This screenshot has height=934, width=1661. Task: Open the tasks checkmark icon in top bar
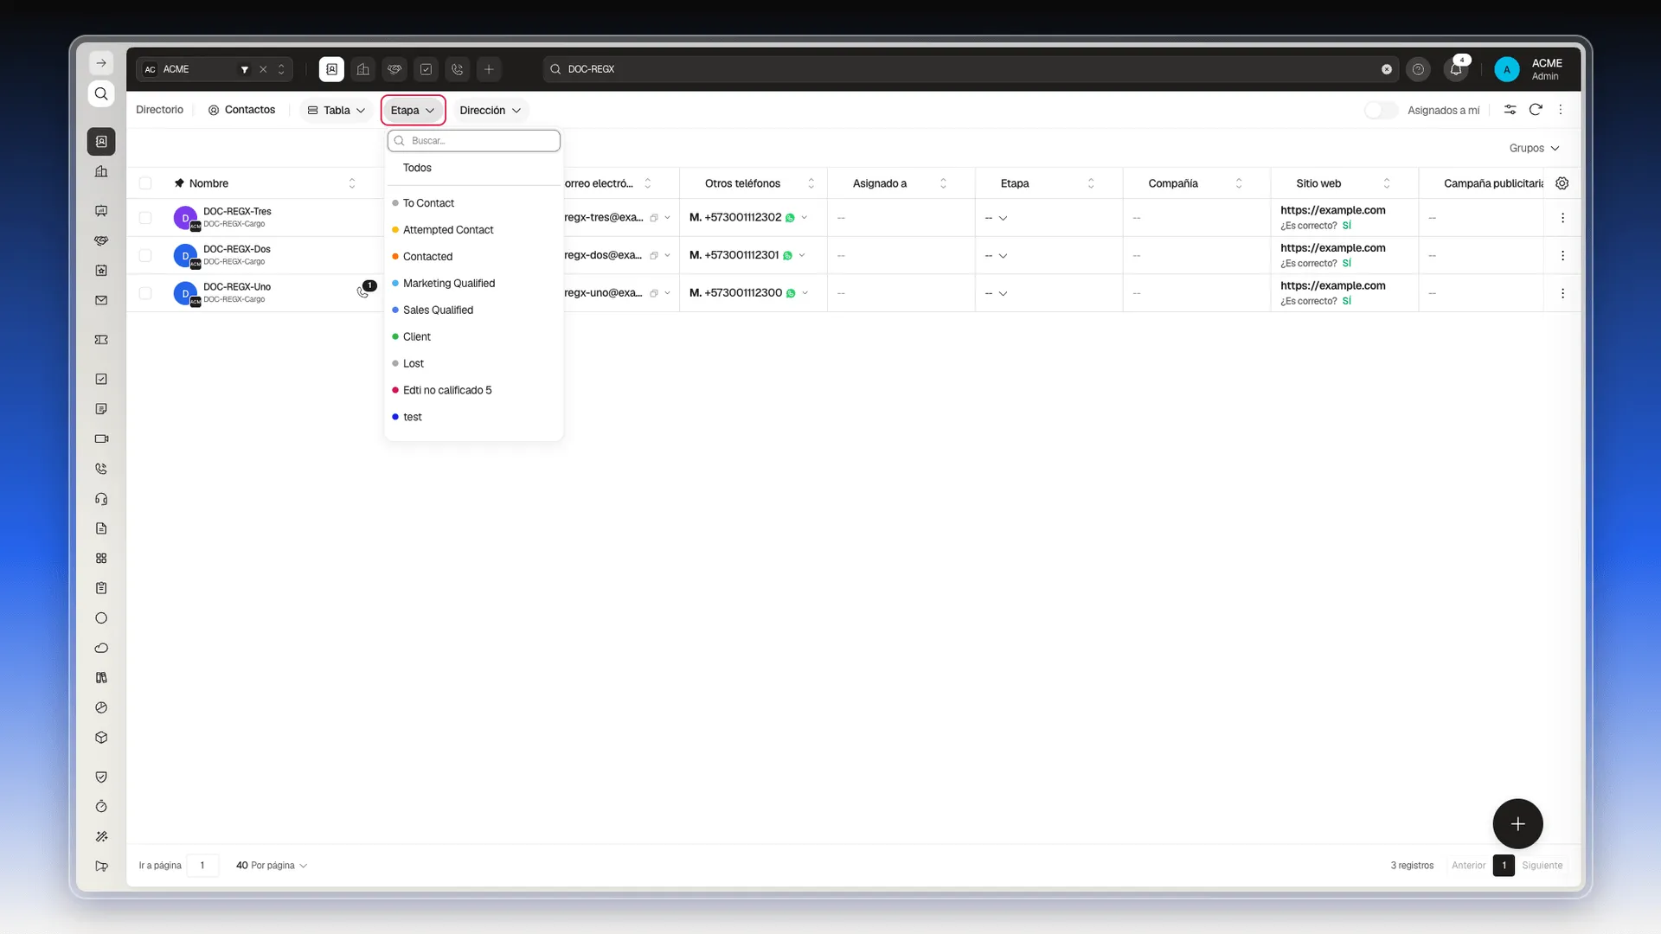click(426, 69)
